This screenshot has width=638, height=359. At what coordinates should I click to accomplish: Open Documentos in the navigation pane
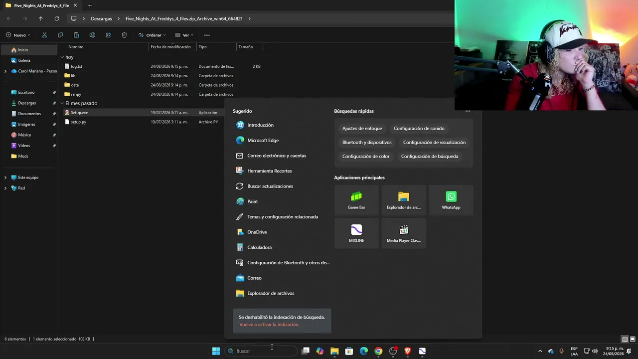pos(29,114)
